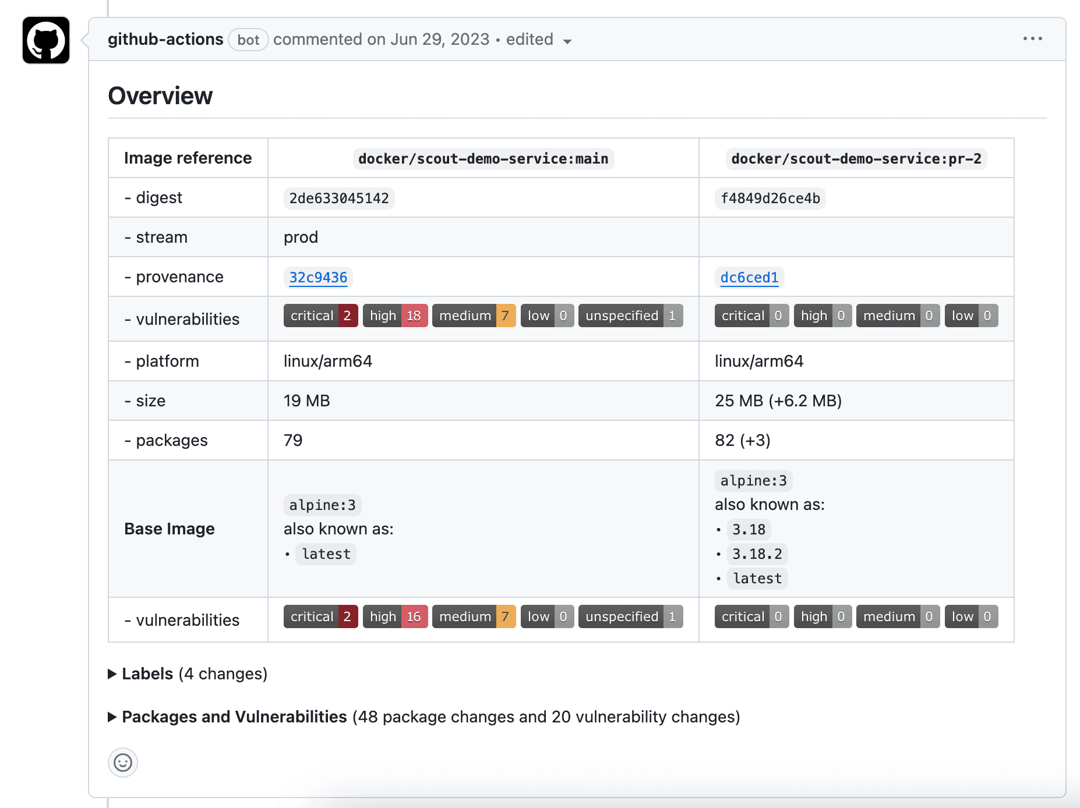1080x808 pixels.
Task: Click the 3.18.2 base image alias
Action: click(x=757, y=554)
